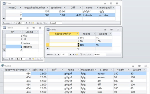Go to last record in Table1 navigator
150x94 pixels.
30,23
